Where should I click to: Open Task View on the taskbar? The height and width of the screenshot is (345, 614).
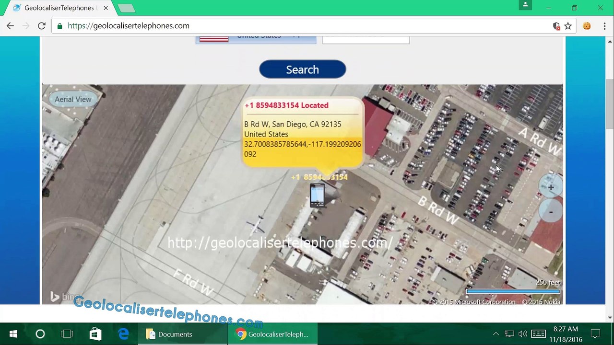[67, 334]
